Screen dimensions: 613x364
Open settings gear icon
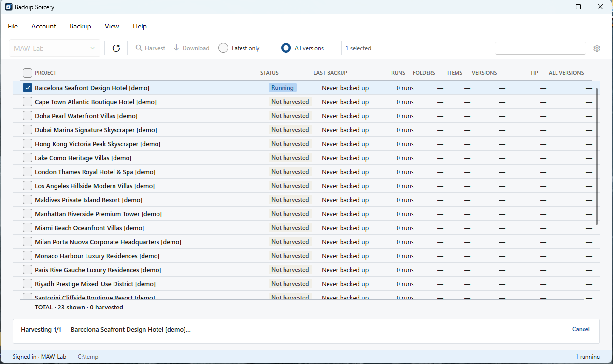pos(597,48)
